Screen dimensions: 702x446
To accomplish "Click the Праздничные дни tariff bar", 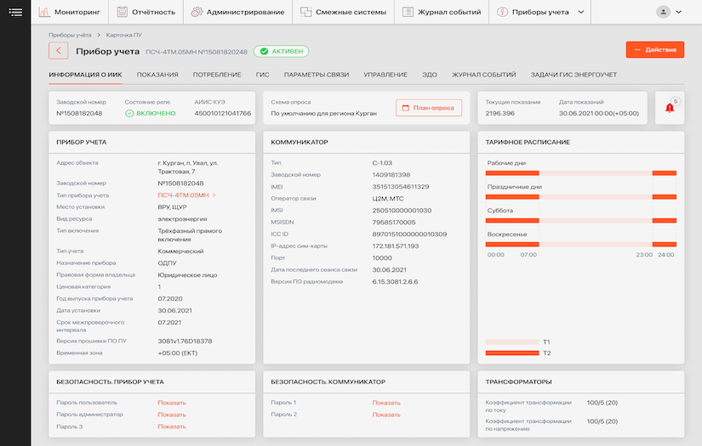I will 580,196.
